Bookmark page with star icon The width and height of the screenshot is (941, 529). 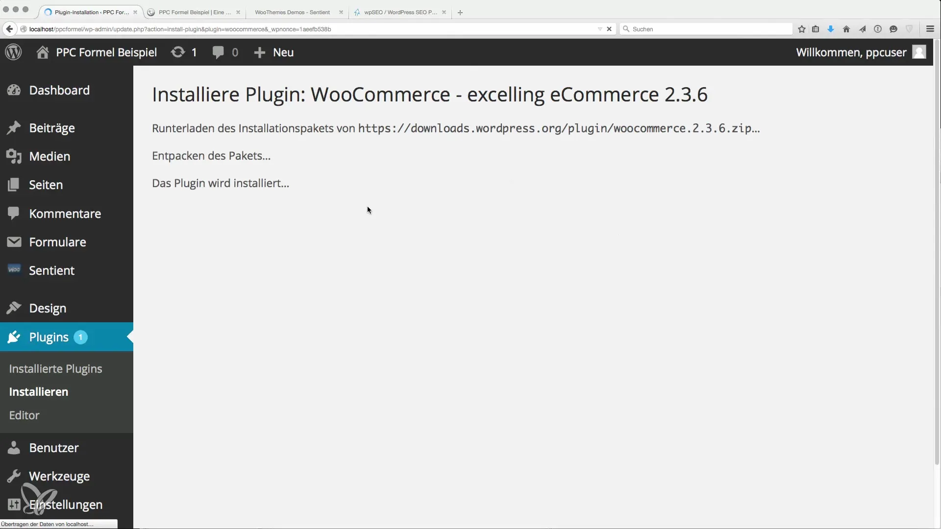[802, 29]
